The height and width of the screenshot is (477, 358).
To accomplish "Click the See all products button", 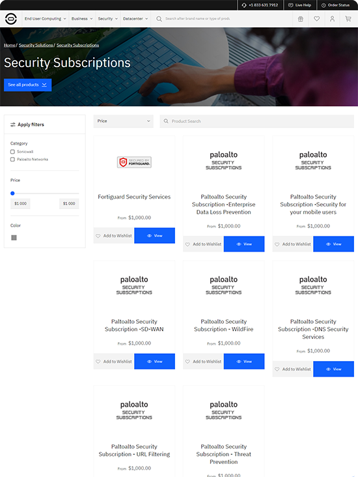I will point(27,85).
